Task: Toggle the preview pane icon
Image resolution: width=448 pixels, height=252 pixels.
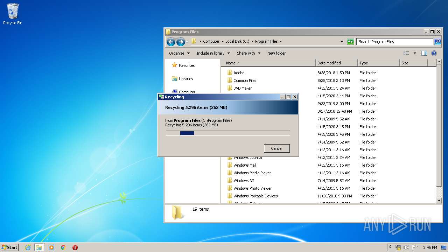Action: click(x=424, y=53)
